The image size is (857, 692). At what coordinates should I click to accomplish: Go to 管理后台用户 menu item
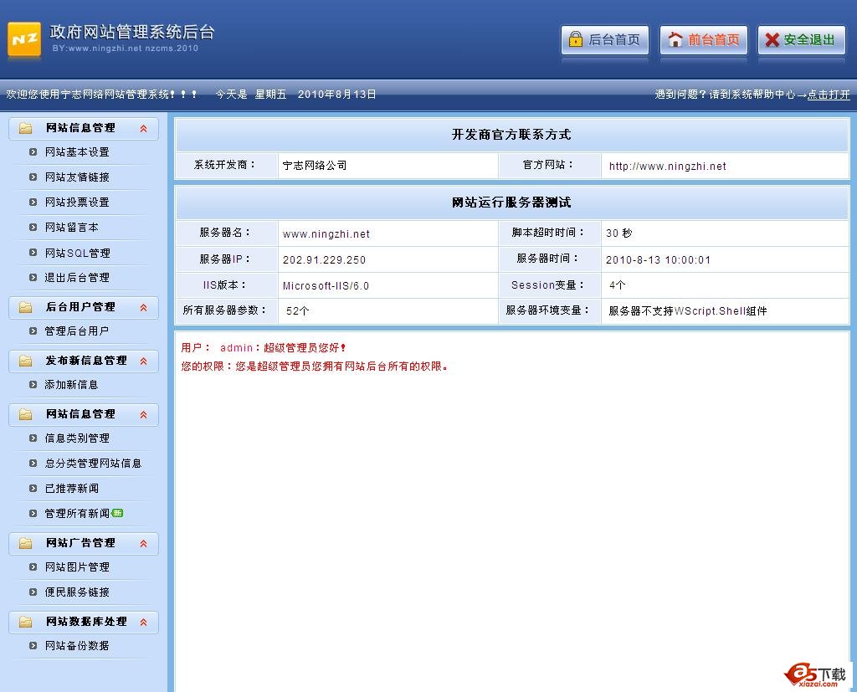[x=77, y=331]
